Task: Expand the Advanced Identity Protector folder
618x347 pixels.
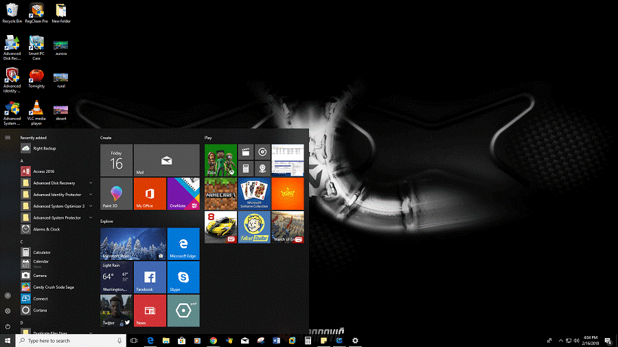Action: (x=91, y=195)
